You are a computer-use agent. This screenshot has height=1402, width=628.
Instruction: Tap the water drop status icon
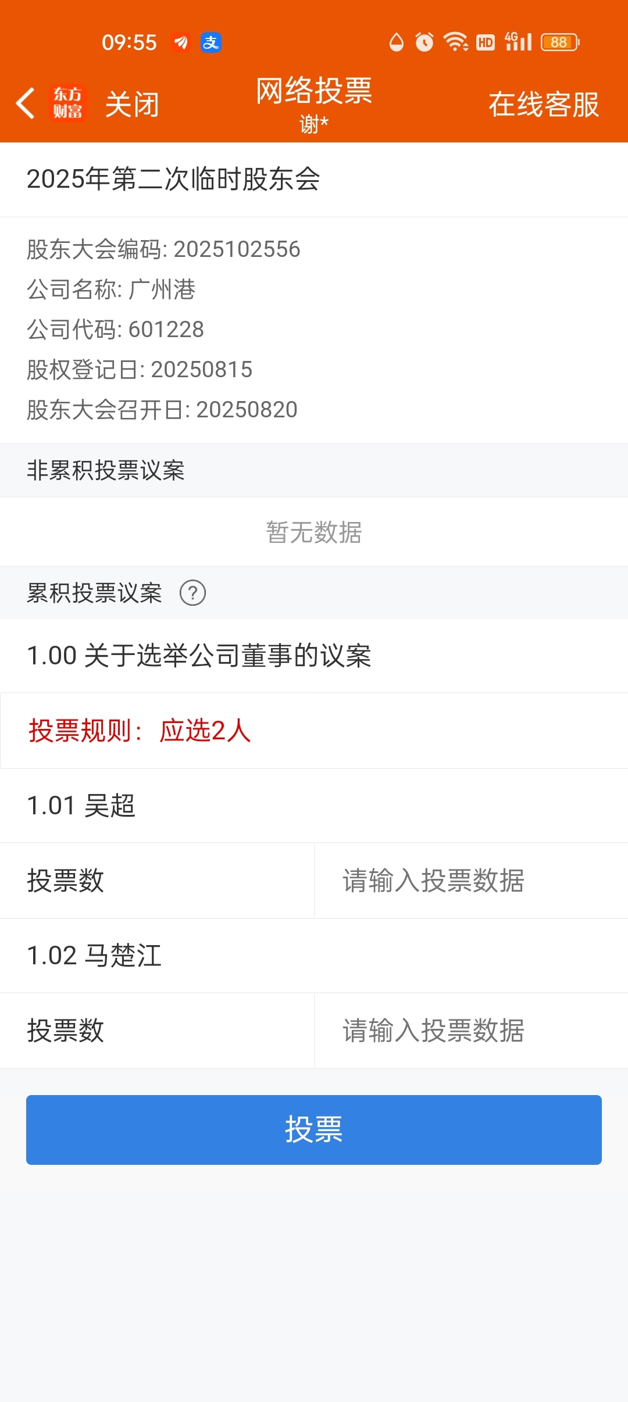coord(396,42)
